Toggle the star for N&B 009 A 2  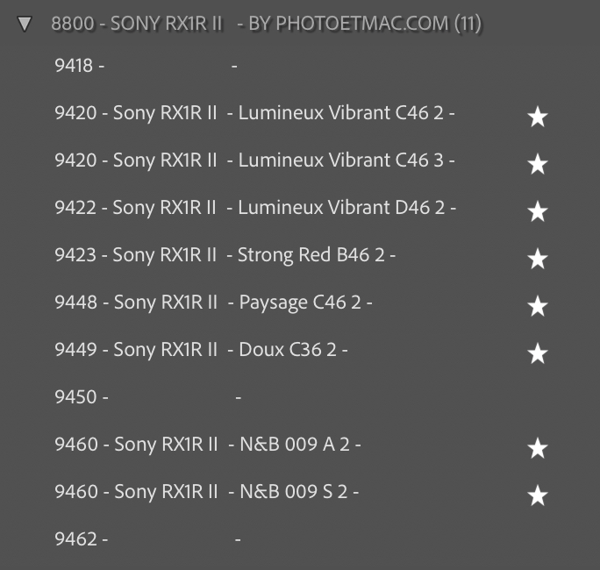pos(537,448)
